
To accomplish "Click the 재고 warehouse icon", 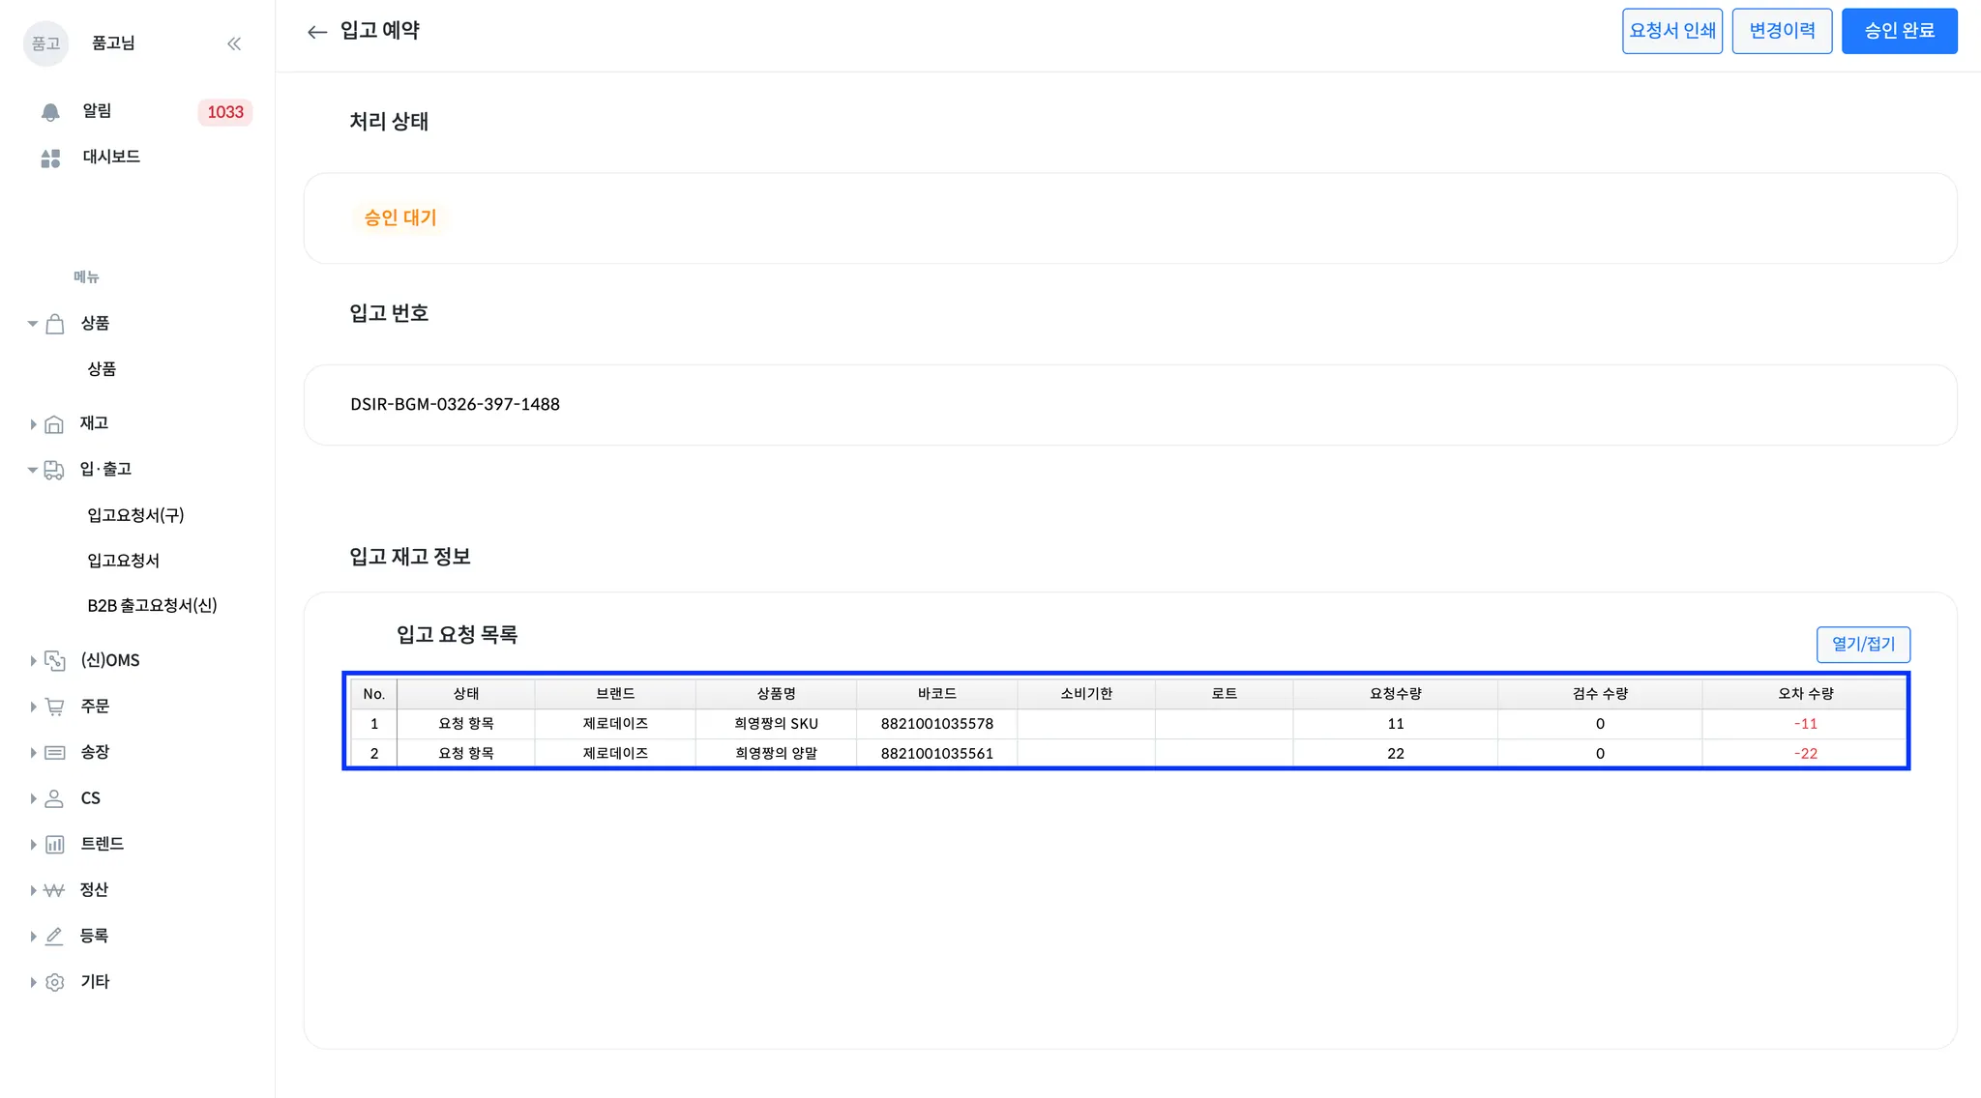I will click(x=54, y=424).
